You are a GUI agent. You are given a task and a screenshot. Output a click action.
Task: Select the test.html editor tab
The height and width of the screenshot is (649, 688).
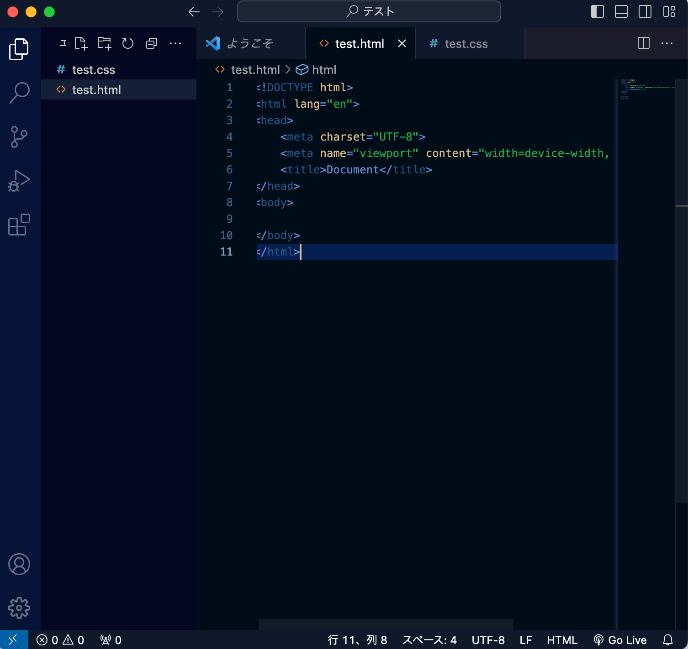click(x=360, y=43)
